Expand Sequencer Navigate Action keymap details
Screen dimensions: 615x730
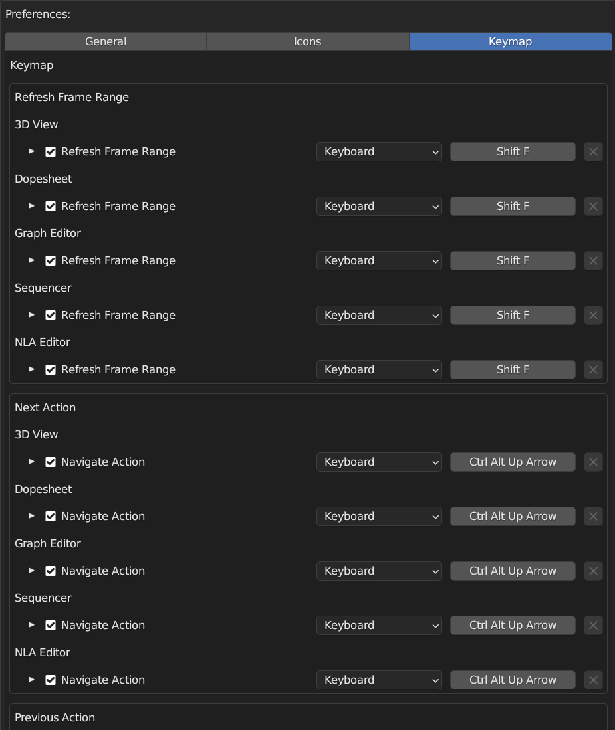pyautogui.click(x=31, y=625)
